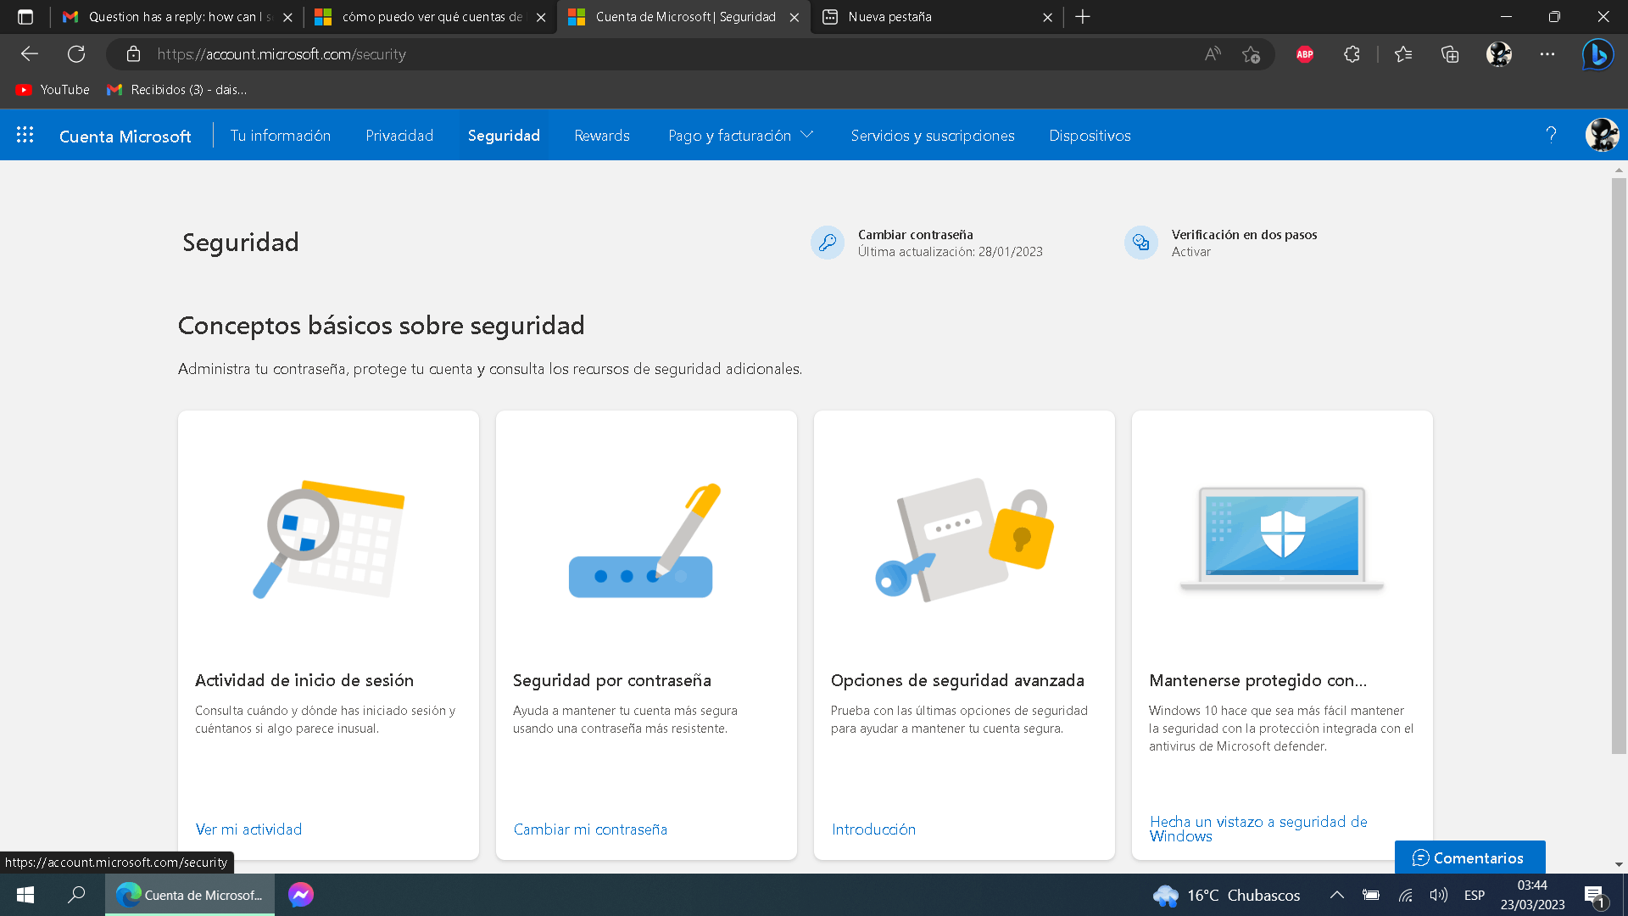Click the Comentarios feedback button
The height and width of the screenshot is (916, 1628).
[1469, 857]
